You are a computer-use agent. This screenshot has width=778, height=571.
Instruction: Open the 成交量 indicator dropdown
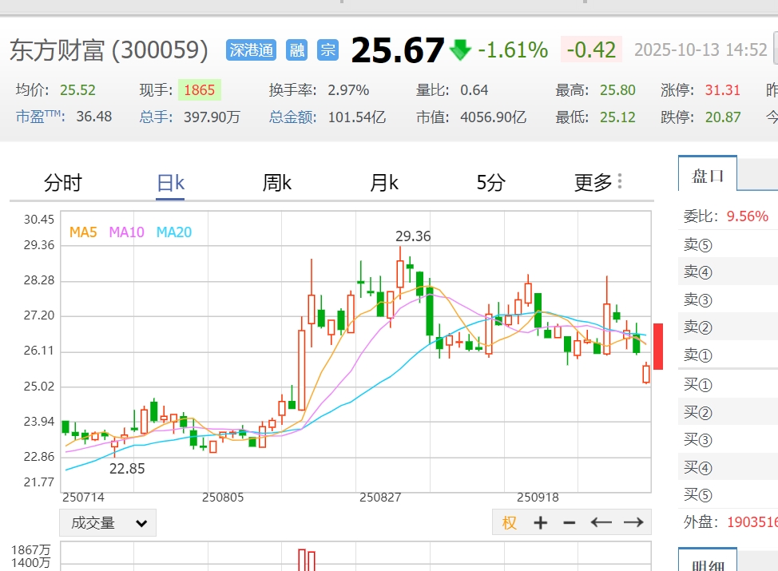point(108,523)
